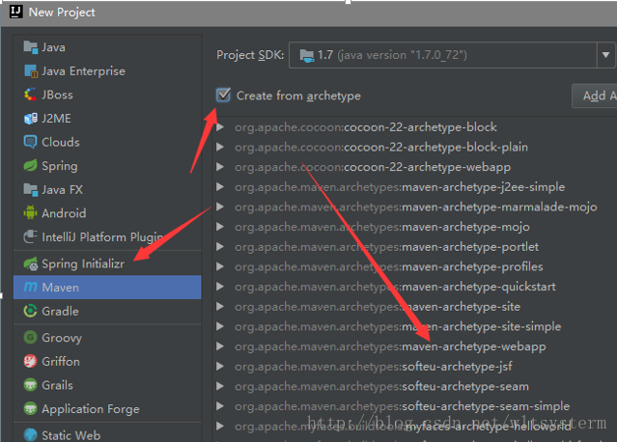This screenshot has height=442, width=617.
Task: Click the Java Enterprise icon
Action: (x=30, y=70)
